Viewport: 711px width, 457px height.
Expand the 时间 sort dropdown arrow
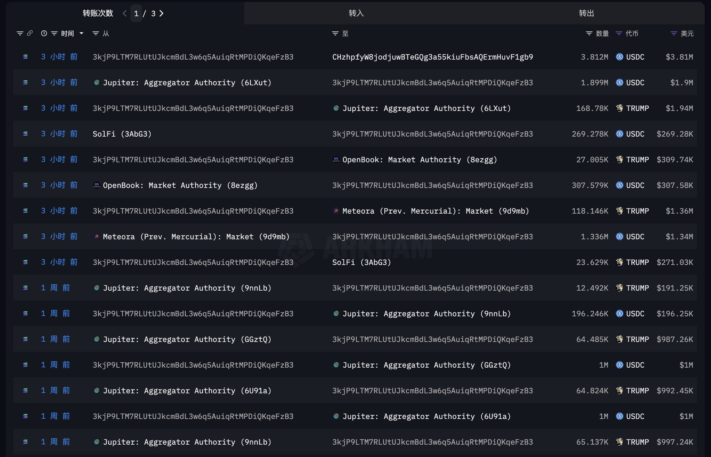pyautogui.click(x=82, y=33)
